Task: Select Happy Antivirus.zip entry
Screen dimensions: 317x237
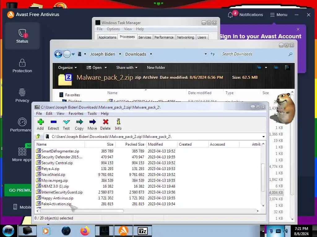Action: pyautogui.click(x=57, y=198)
